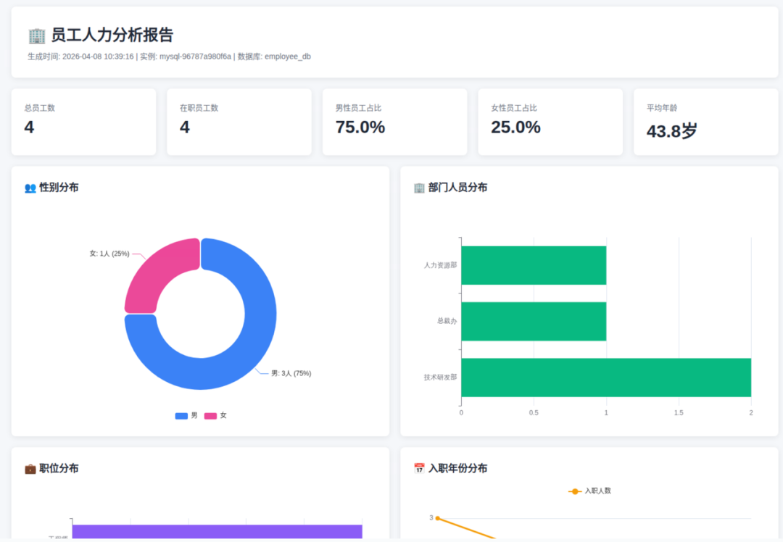Viewport: 783px width, 542px height.
Task: Click the people icon next to 性别分布
Action: (30, 188)
